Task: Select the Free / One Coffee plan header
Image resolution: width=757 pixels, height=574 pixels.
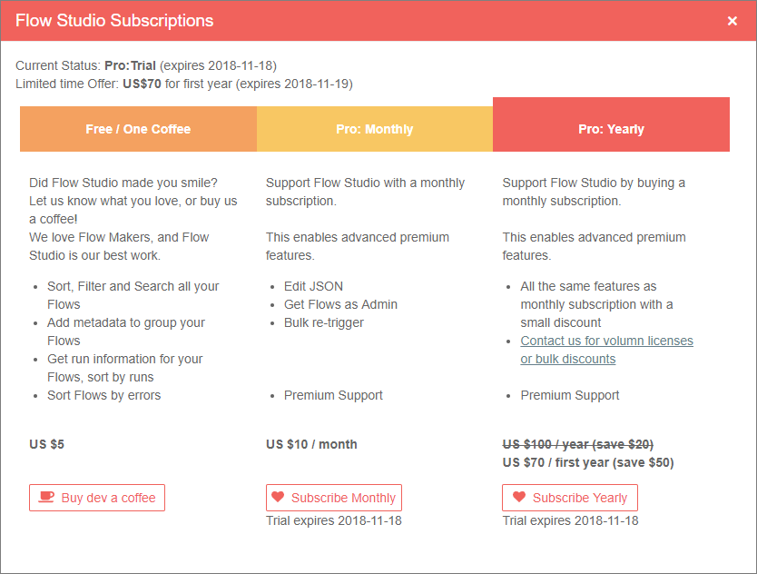Action: (138, 129)
